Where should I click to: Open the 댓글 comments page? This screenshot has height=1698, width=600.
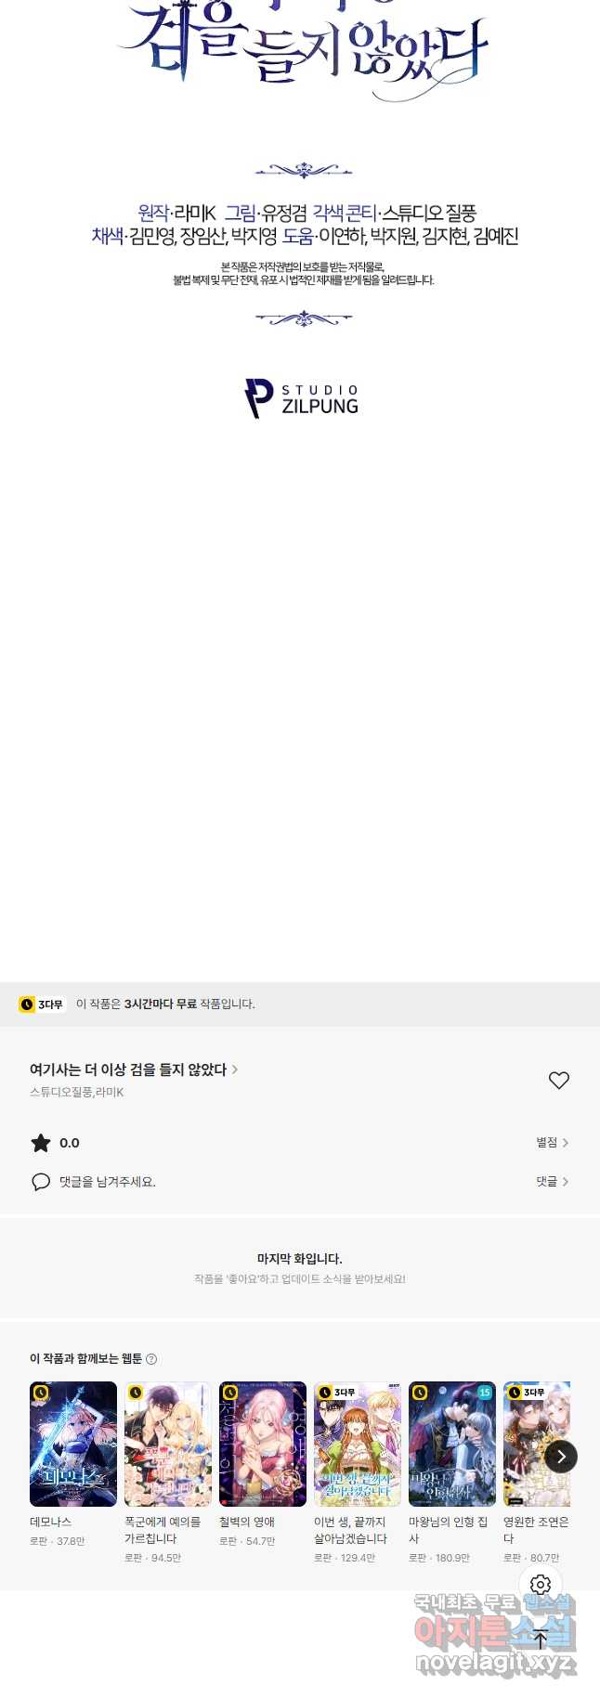tap(552, 1182)
